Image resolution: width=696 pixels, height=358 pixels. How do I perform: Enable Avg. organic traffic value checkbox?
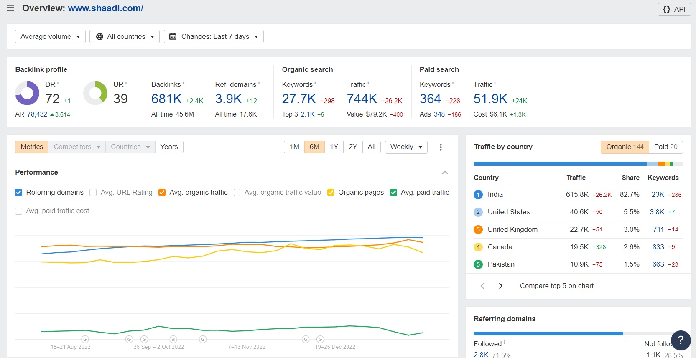click(237, 192)
